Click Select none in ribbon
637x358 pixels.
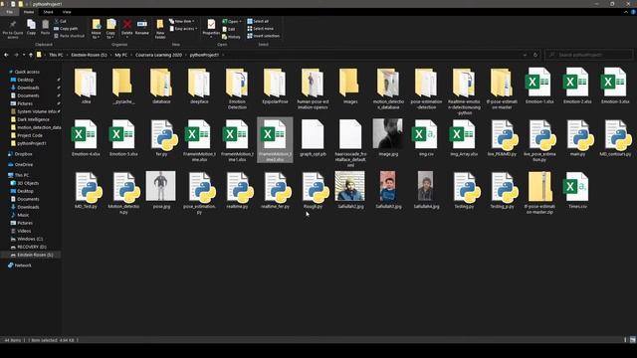[261, 29]
